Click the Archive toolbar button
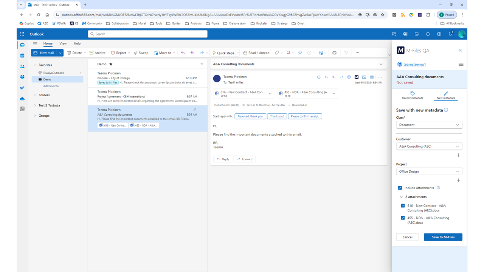This screenshot has width=484, height=272. click(x=97, y=53)
